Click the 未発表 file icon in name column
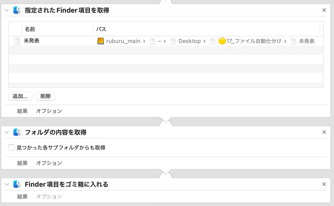Image resolution: width=334 pixels, height=206 pixels. [17, 41]
